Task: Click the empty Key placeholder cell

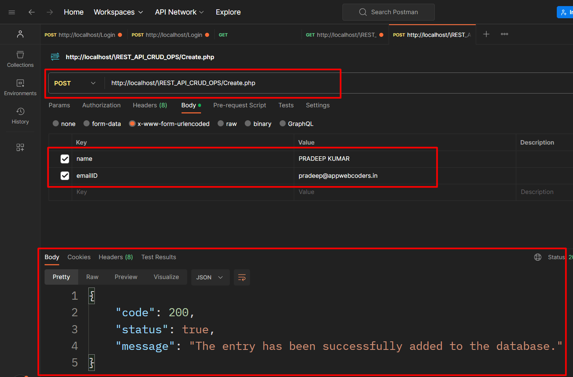Action: (x=183, y=192)
